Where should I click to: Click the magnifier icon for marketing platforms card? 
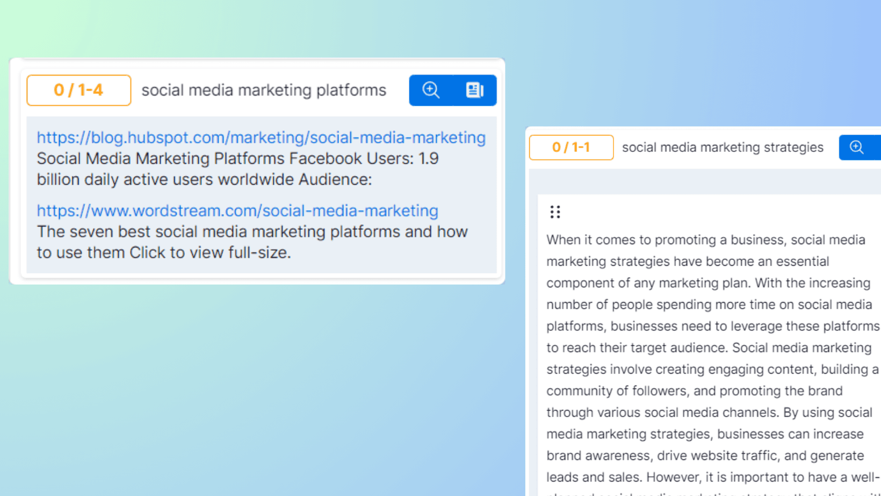(431, 90)
